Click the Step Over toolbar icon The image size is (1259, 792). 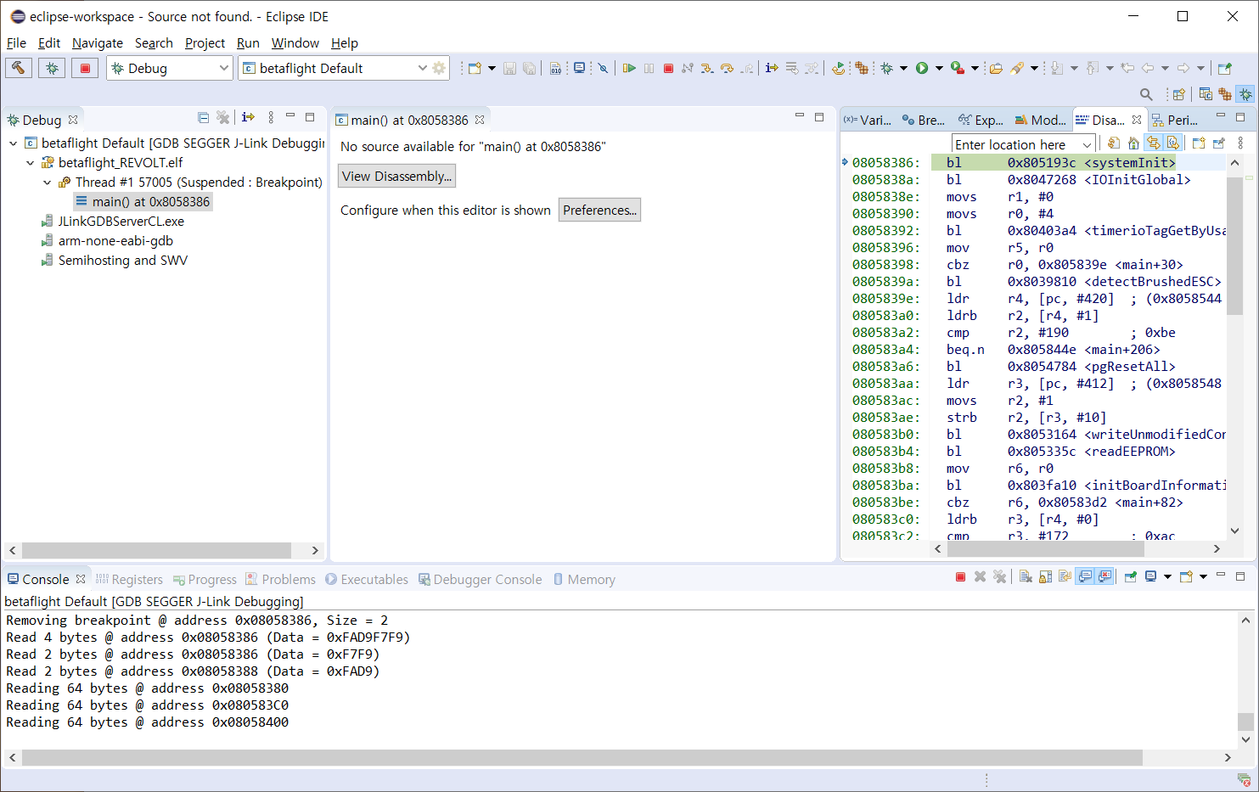727,68
